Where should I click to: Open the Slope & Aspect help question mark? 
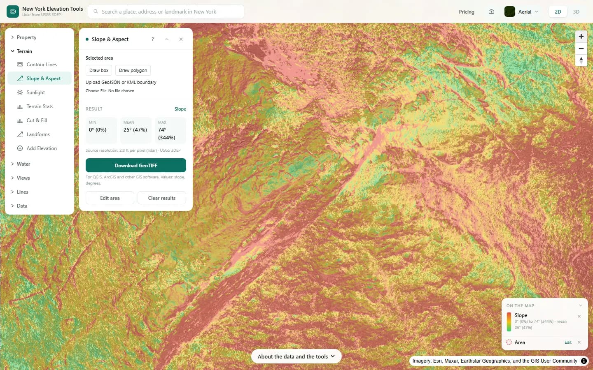click(x=153, y=39)
